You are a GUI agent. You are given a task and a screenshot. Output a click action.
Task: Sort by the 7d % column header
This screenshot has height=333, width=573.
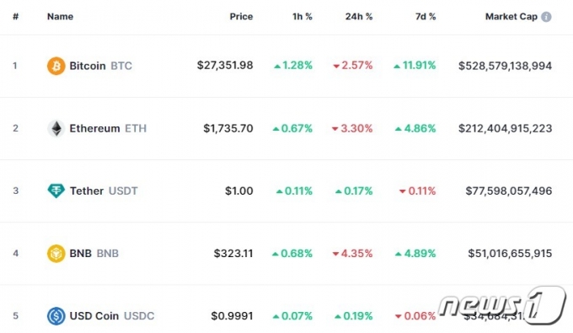(x=426, y=17)
